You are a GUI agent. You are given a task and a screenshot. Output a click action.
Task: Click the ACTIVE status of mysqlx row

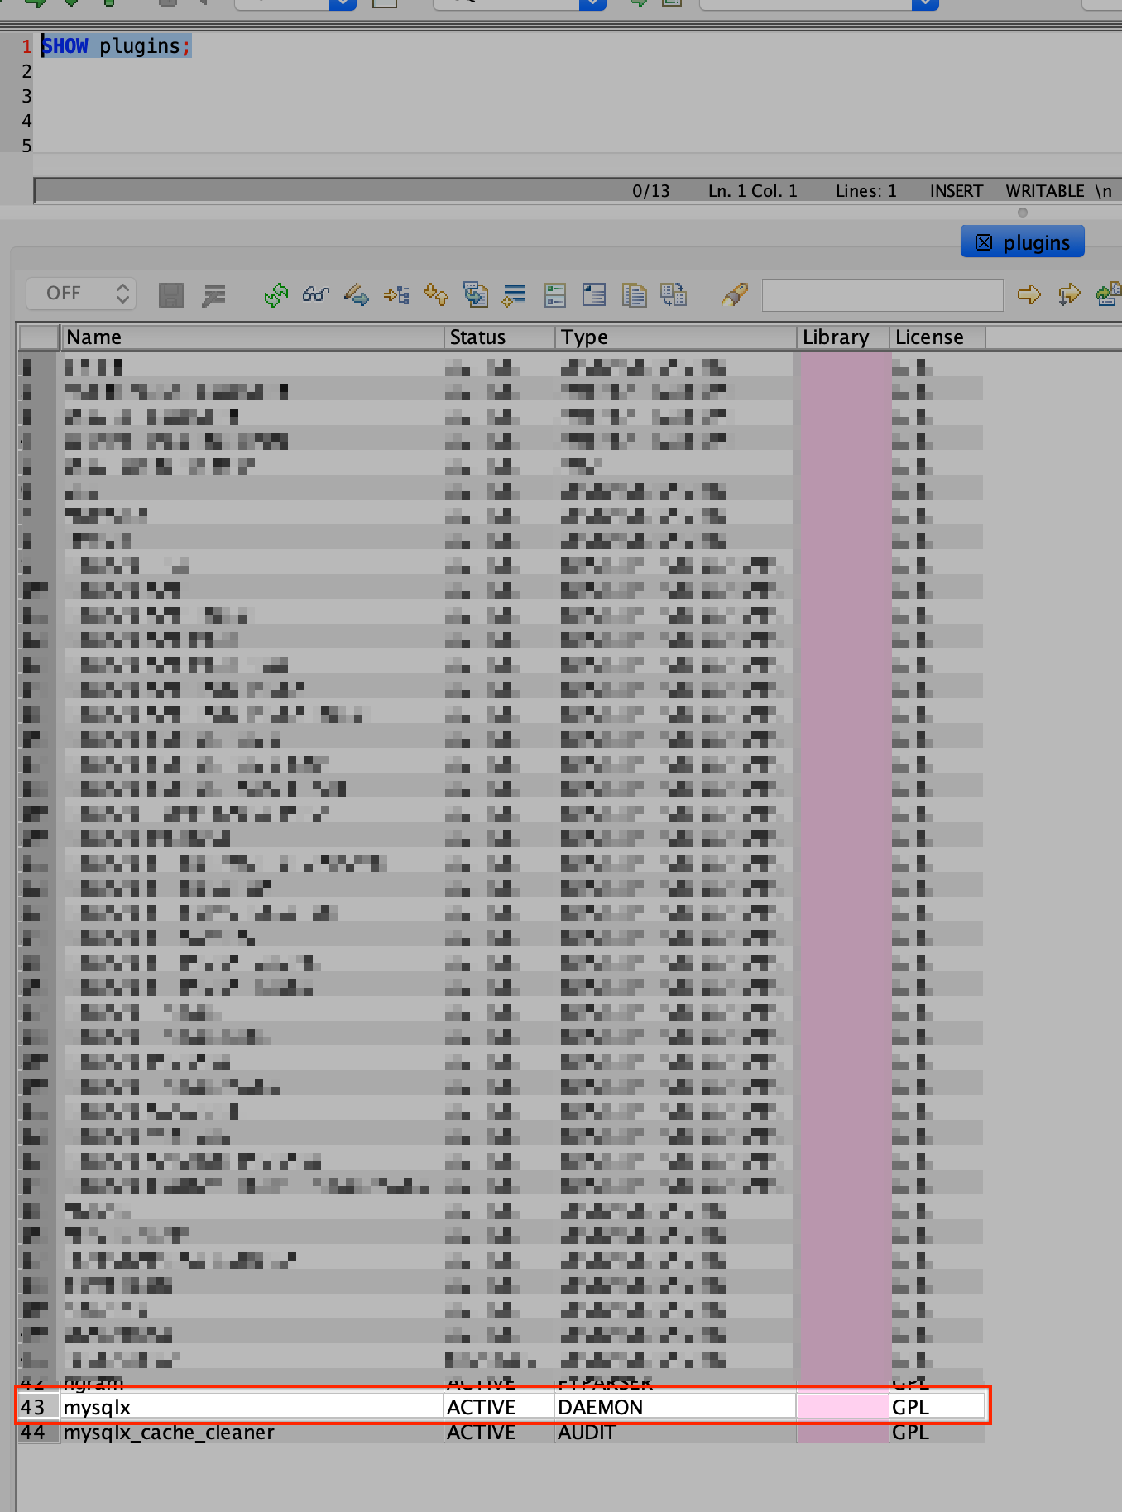click(x=498, y=1407)
